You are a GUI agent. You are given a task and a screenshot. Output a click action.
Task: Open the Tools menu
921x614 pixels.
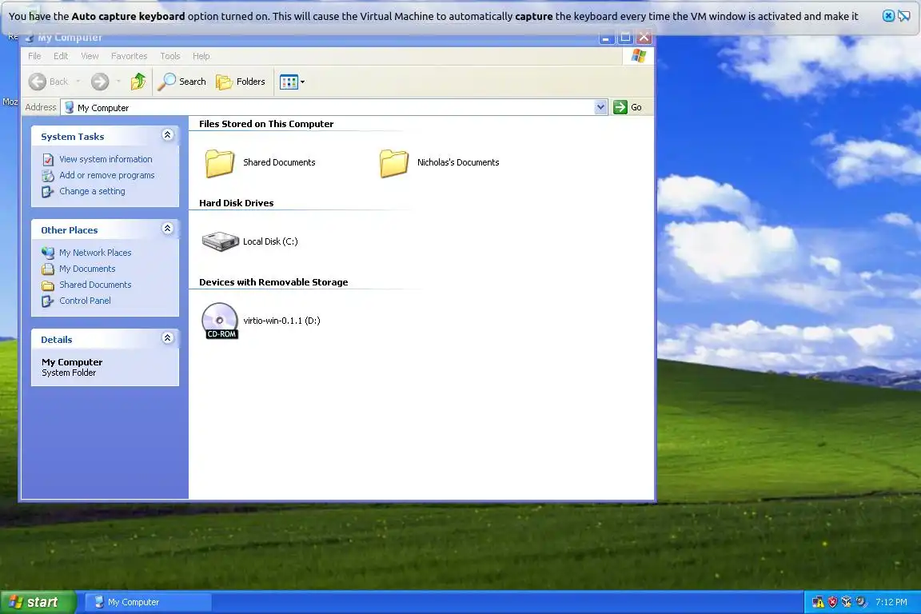(x=170, y=56)
